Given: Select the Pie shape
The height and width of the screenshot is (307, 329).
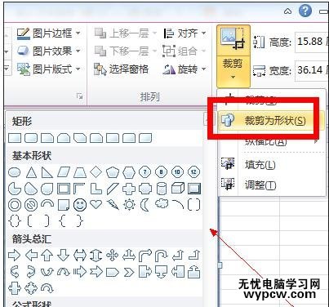Looking at the screenshot, I should (15, 189).
